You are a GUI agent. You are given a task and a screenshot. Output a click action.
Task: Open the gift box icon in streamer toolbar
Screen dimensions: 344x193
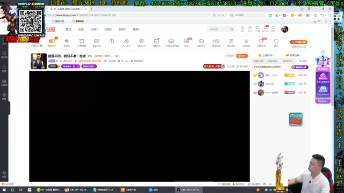point(112,41)
